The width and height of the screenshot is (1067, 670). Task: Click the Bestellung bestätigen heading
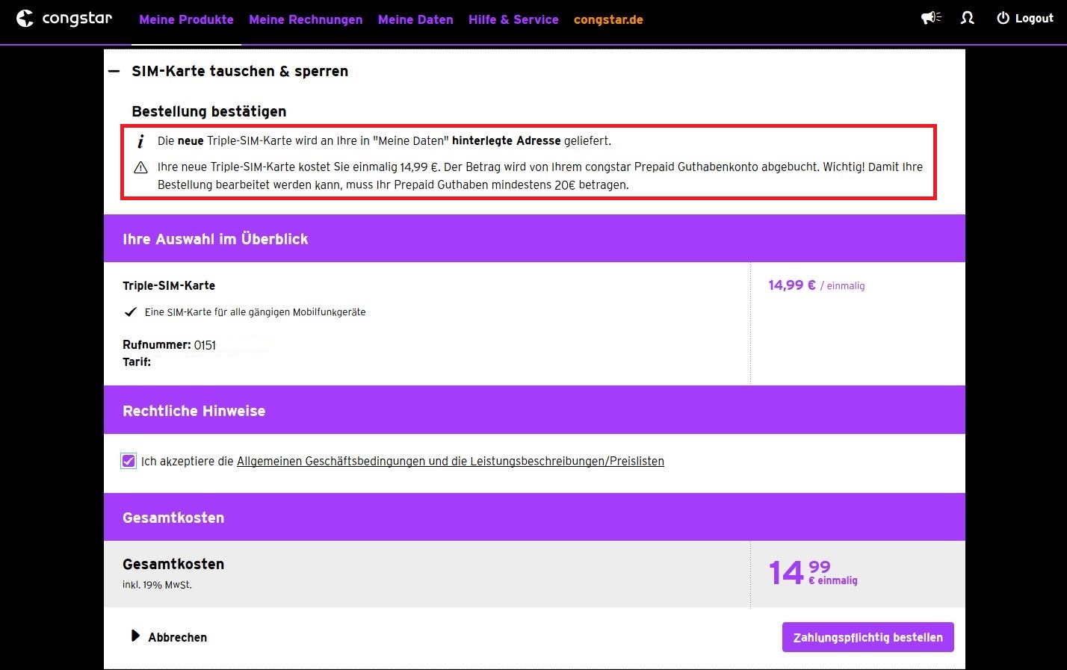pos(209,111)
